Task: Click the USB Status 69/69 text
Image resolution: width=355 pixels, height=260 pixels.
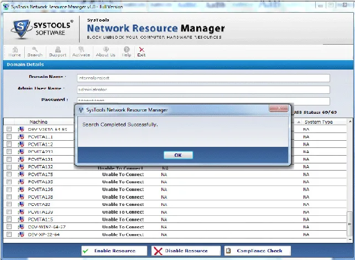Action: 315,112
